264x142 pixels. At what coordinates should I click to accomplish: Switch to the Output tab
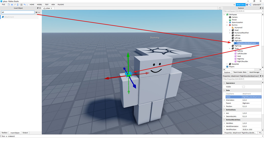click(25, 133)
